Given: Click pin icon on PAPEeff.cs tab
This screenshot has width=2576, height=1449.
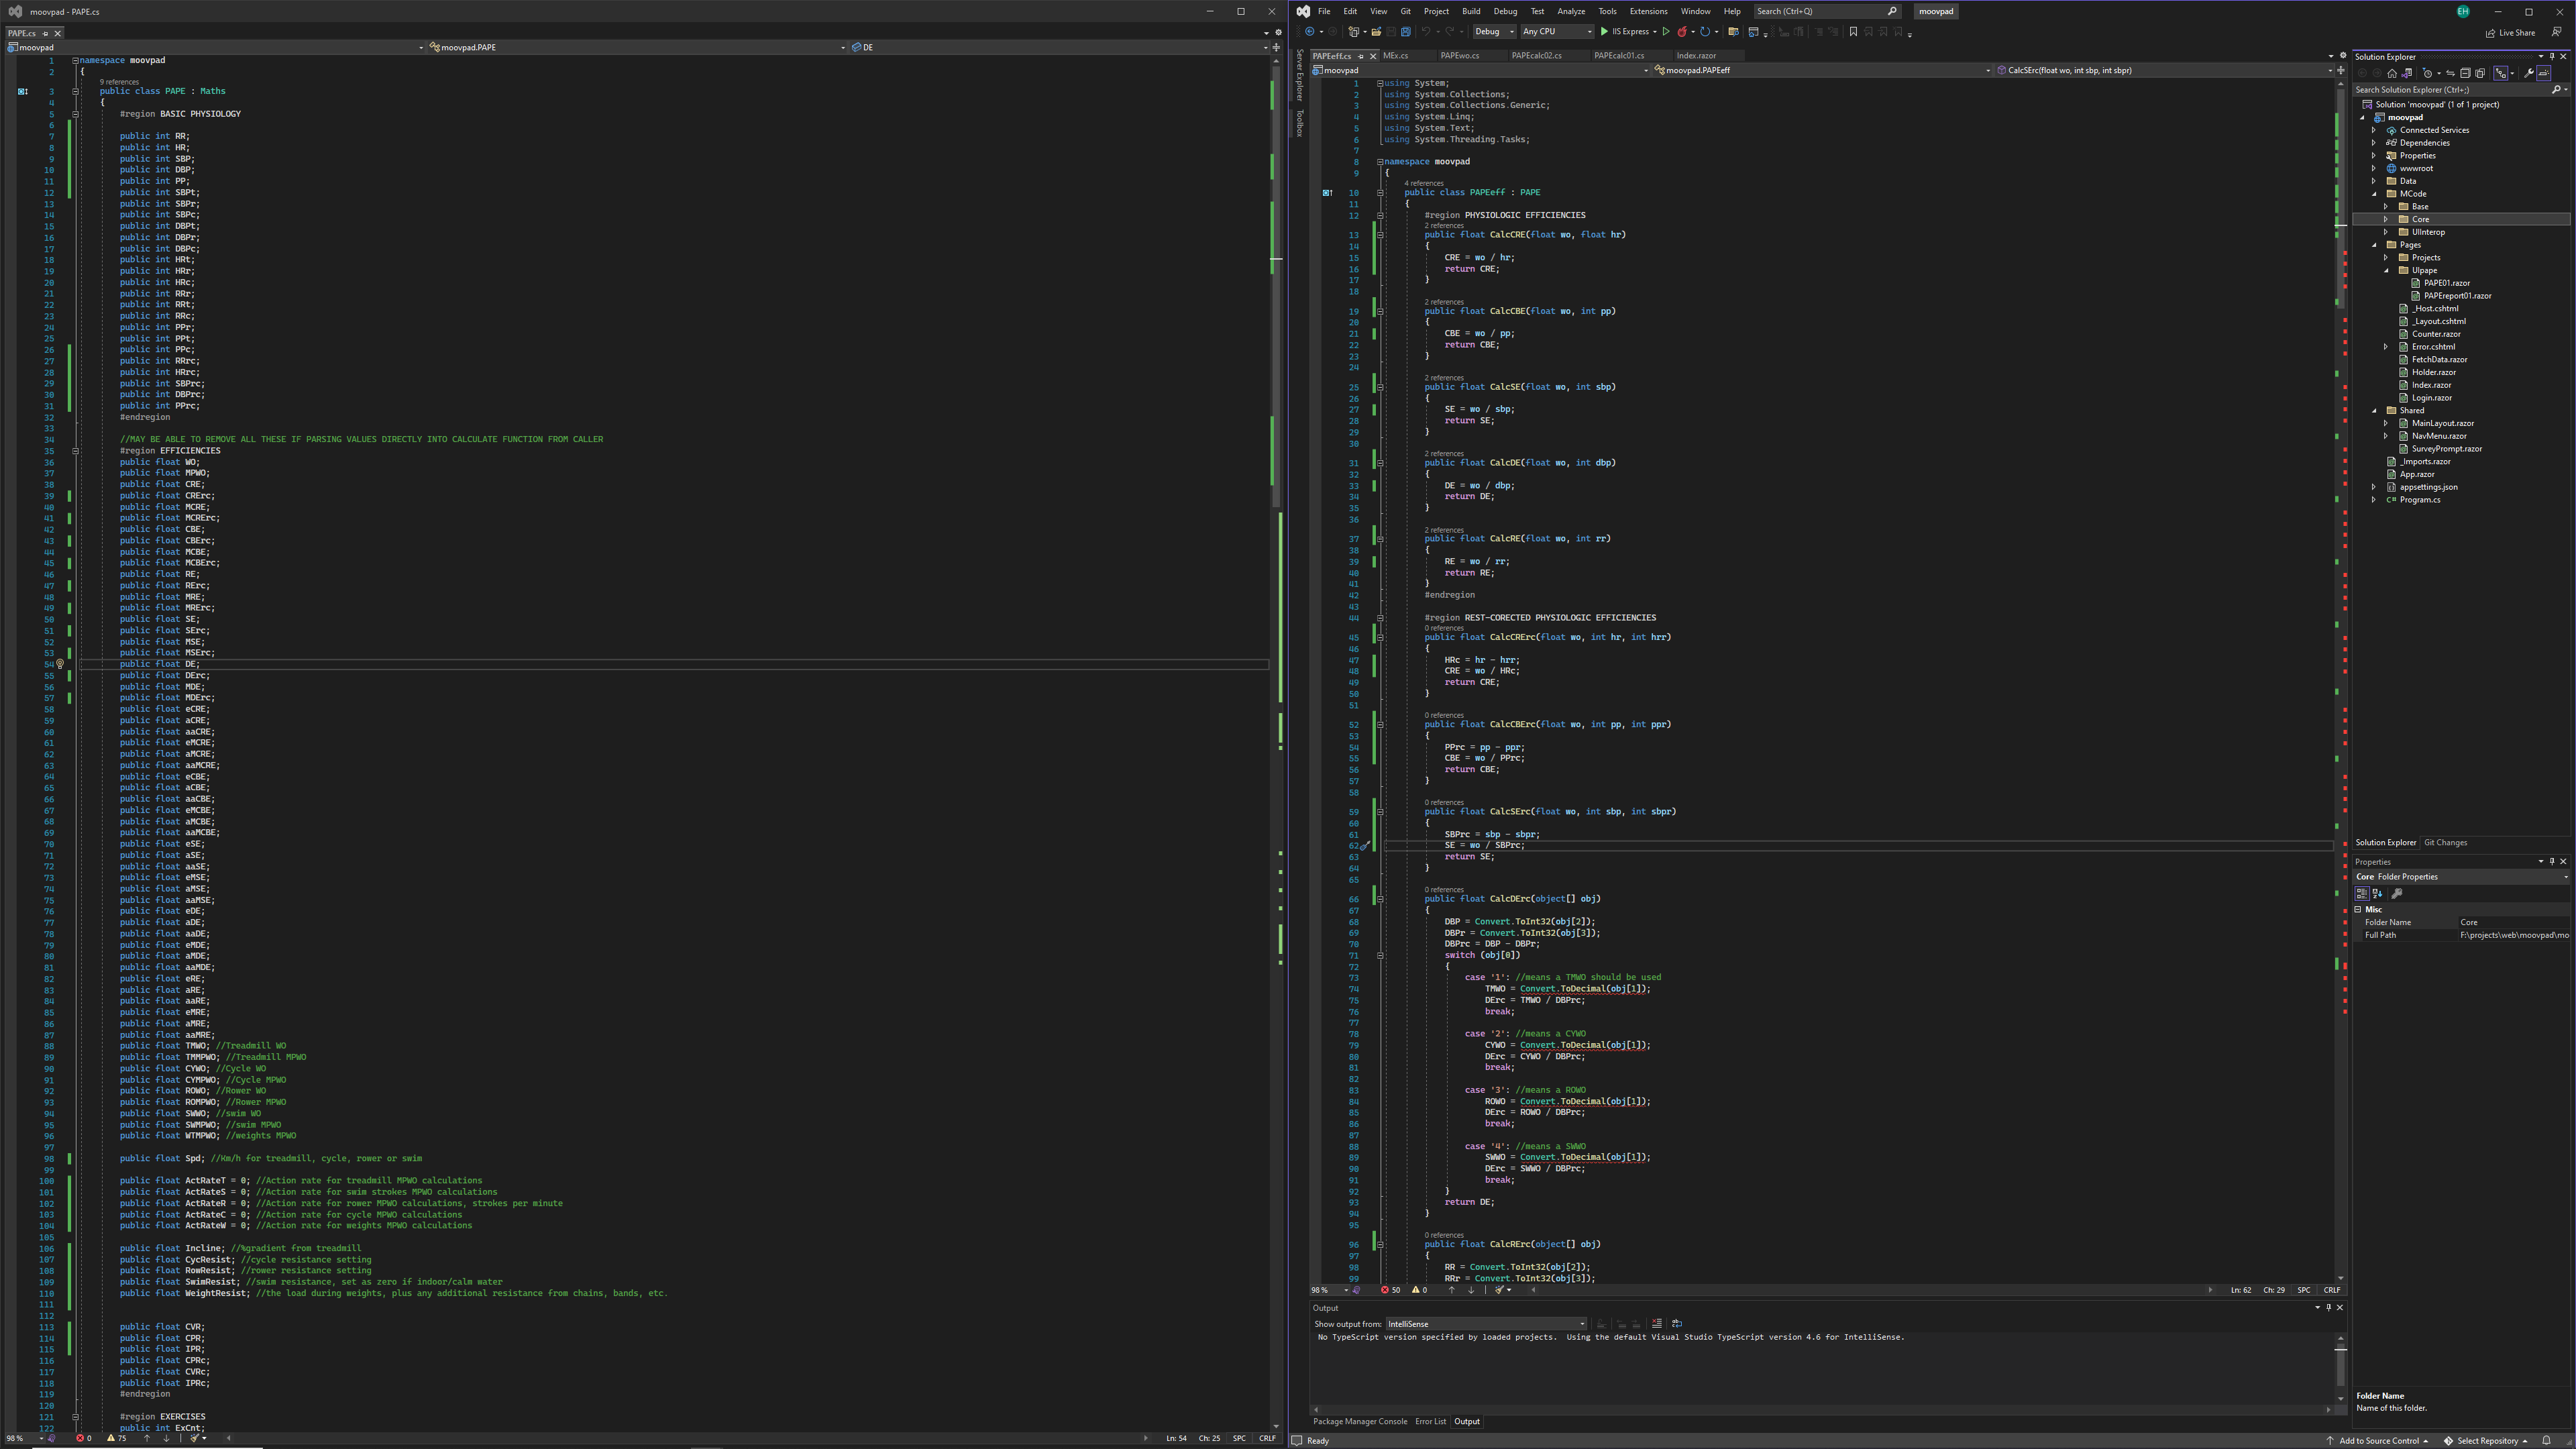Looking at the screenshot, I should click(1361, 56).
